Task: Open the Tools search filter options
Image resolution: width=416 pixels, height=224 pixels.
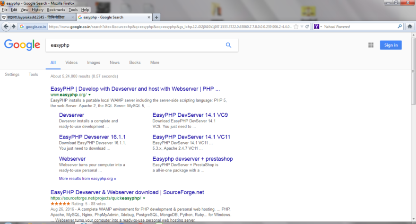Action: coord(34,75)
